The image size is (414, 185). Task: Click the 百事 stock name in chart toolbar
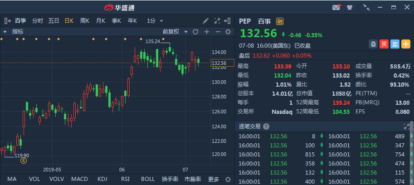click(20, 21)
